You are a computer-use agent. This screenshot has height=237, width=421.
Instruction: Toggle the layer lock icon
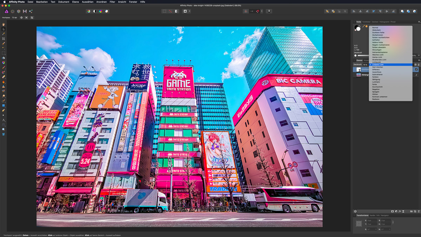[x=419, y=65]
